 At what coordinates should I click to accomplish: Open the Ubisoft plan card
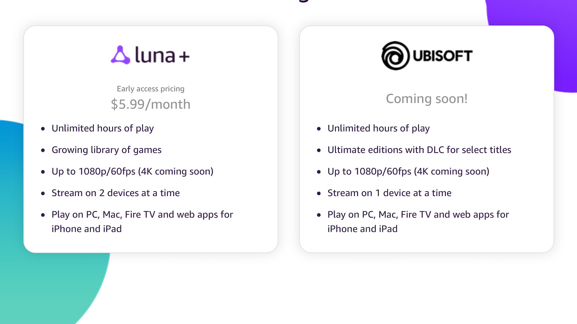[x=427, y=139]
